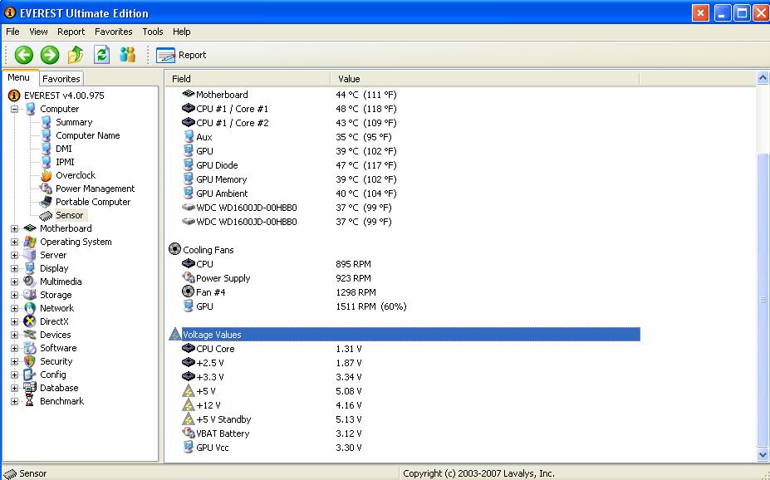Click the Power Supply fan row icon

(x=188, y=278)
